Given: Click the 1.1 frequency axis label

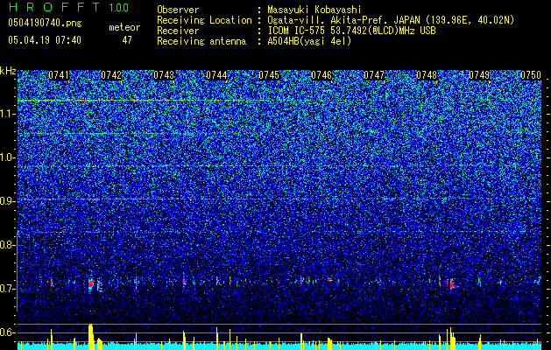Looking at the screenshot, I should pyautogui.click(x=7, y=114).
